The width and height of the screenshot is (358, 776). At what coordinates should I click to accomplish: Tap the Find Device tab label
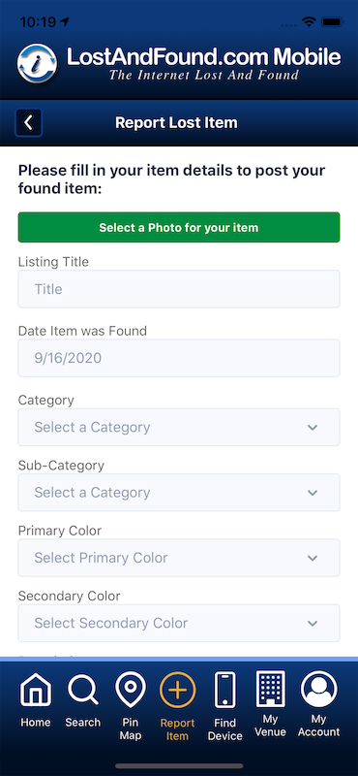tap(225, 729)
